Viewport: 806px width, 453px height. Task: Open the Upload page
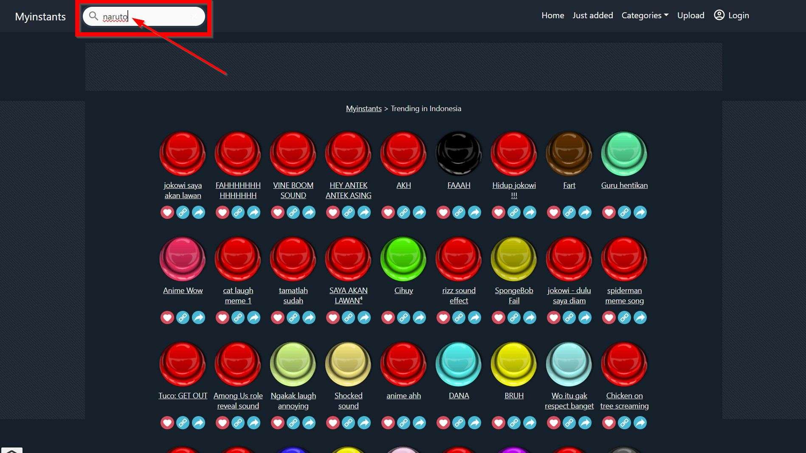691,15
